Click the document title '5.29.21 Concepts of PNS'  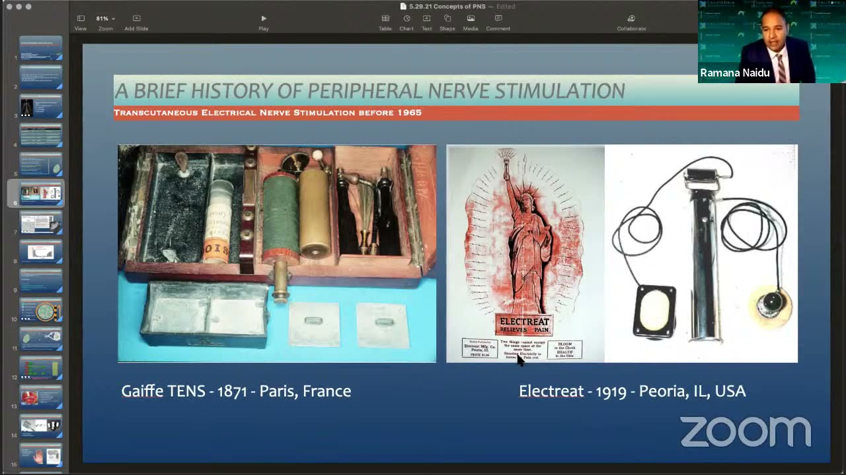coord(447,6)
